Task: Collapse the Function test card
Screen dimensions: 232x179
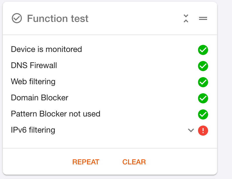Action: coord(186,18)
